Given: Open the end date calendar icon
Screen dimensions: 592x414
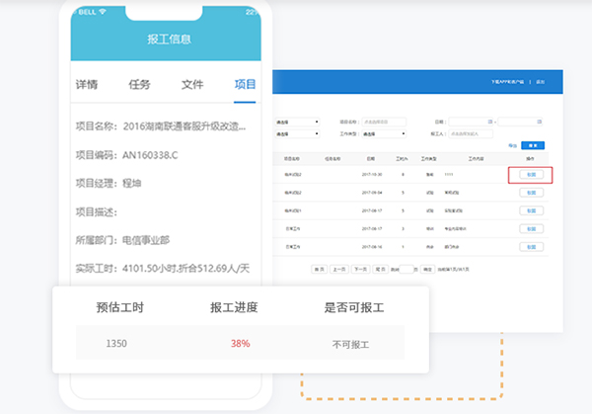Looking at the screenshot, I should coord(539,122).
